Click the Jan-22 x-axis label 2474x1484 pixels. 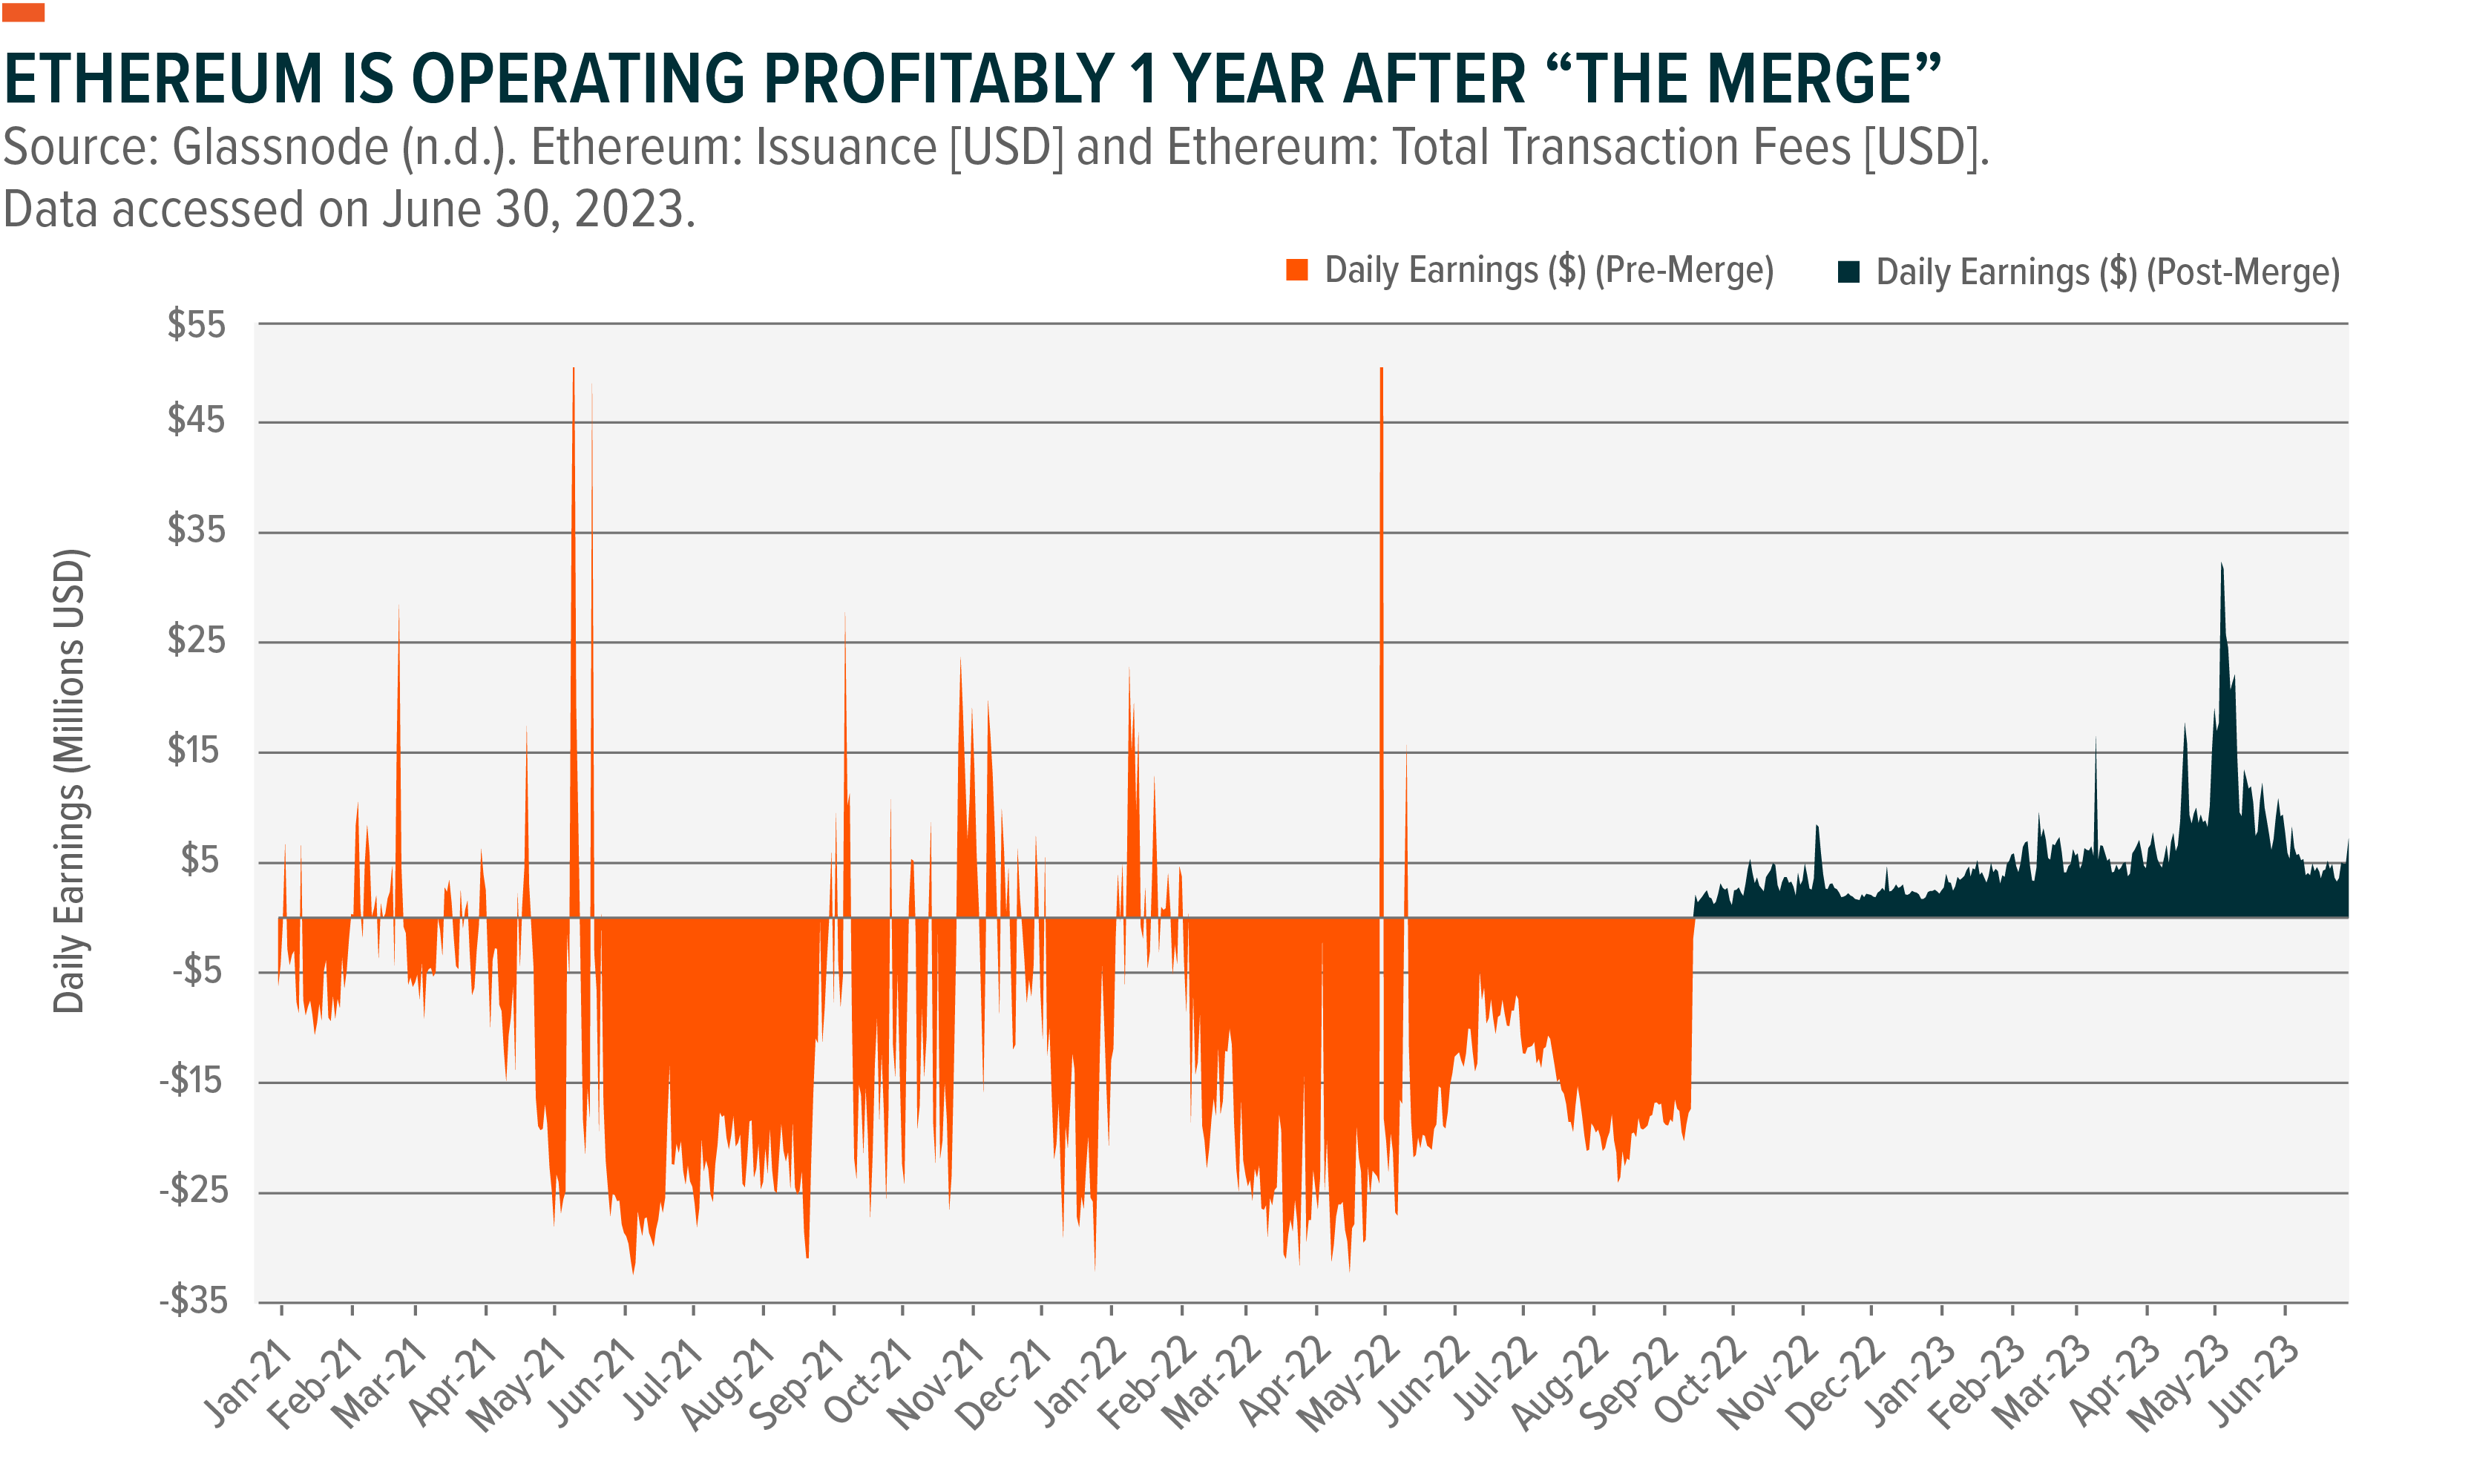1080,1381
